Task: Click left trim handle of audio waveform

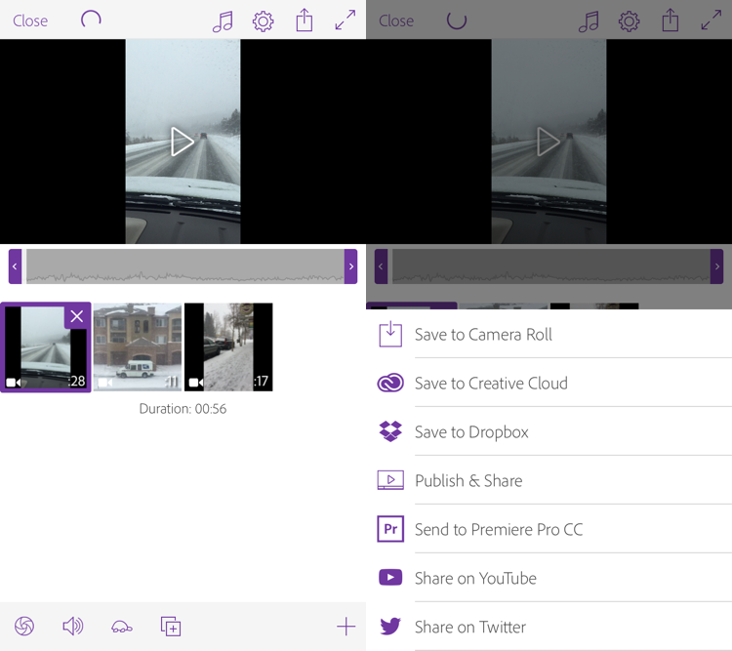Action: tap(15, 266)
